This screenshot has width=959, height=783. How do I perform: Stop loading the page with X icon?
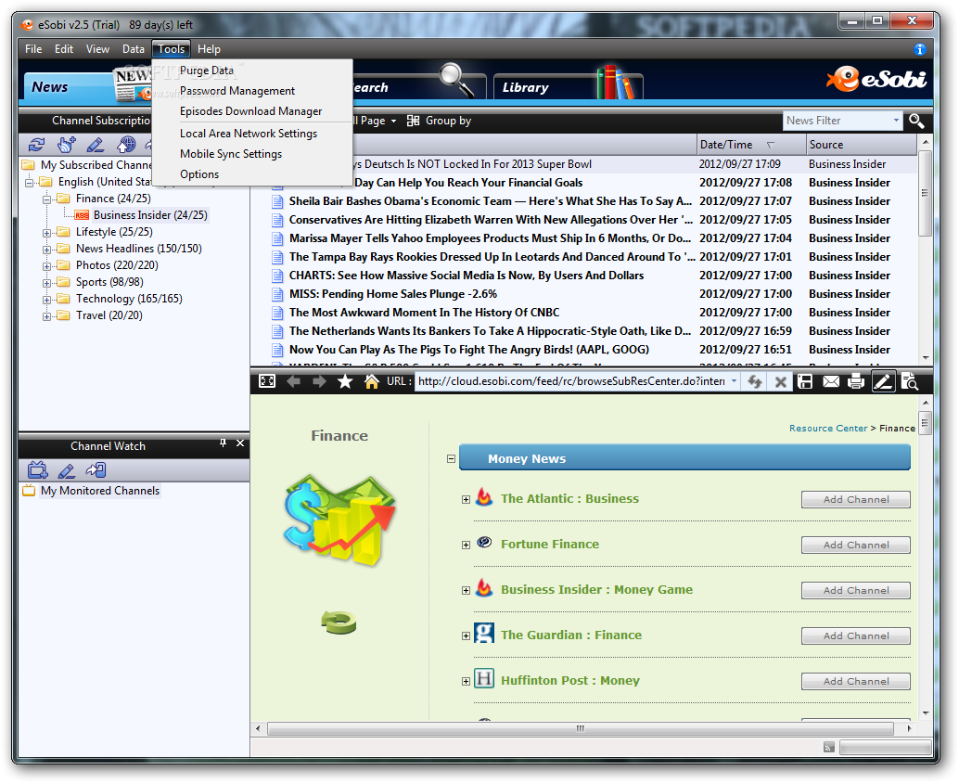[x=780, y=381]
